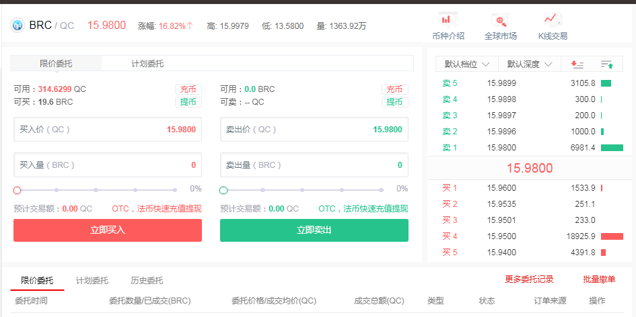Open the 币种介绍 coin introduction icon
Image resolution: width=636 pixels, height=317 pixels.
448,19
